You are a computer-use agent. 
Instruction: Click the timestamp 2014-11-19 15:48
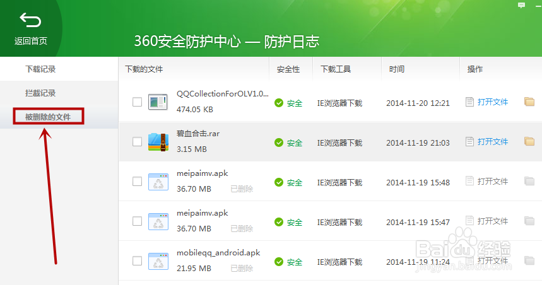pos(418,182)
